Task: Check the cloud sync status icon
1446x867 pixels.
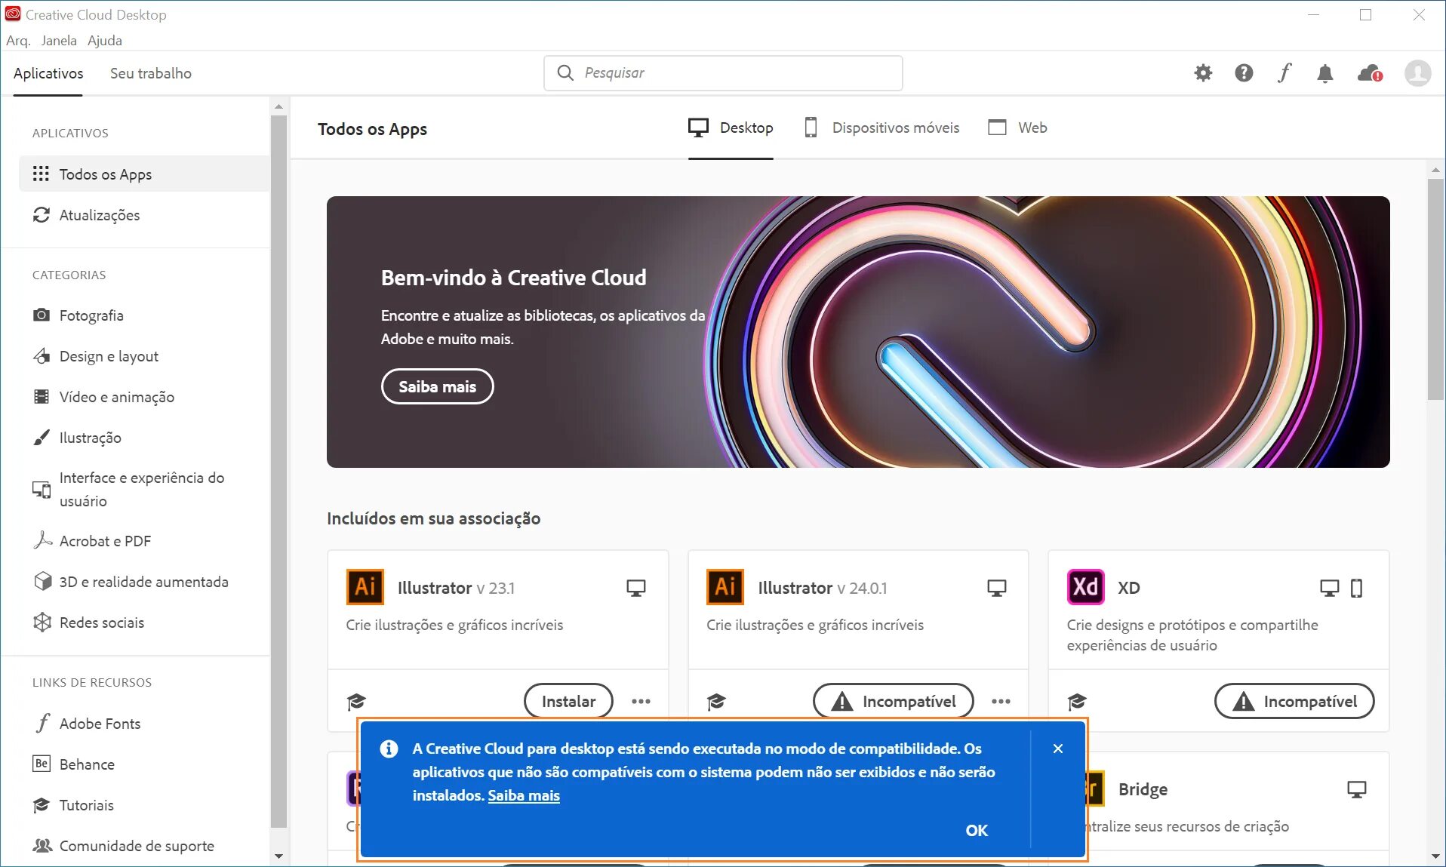Action: 1370,73
